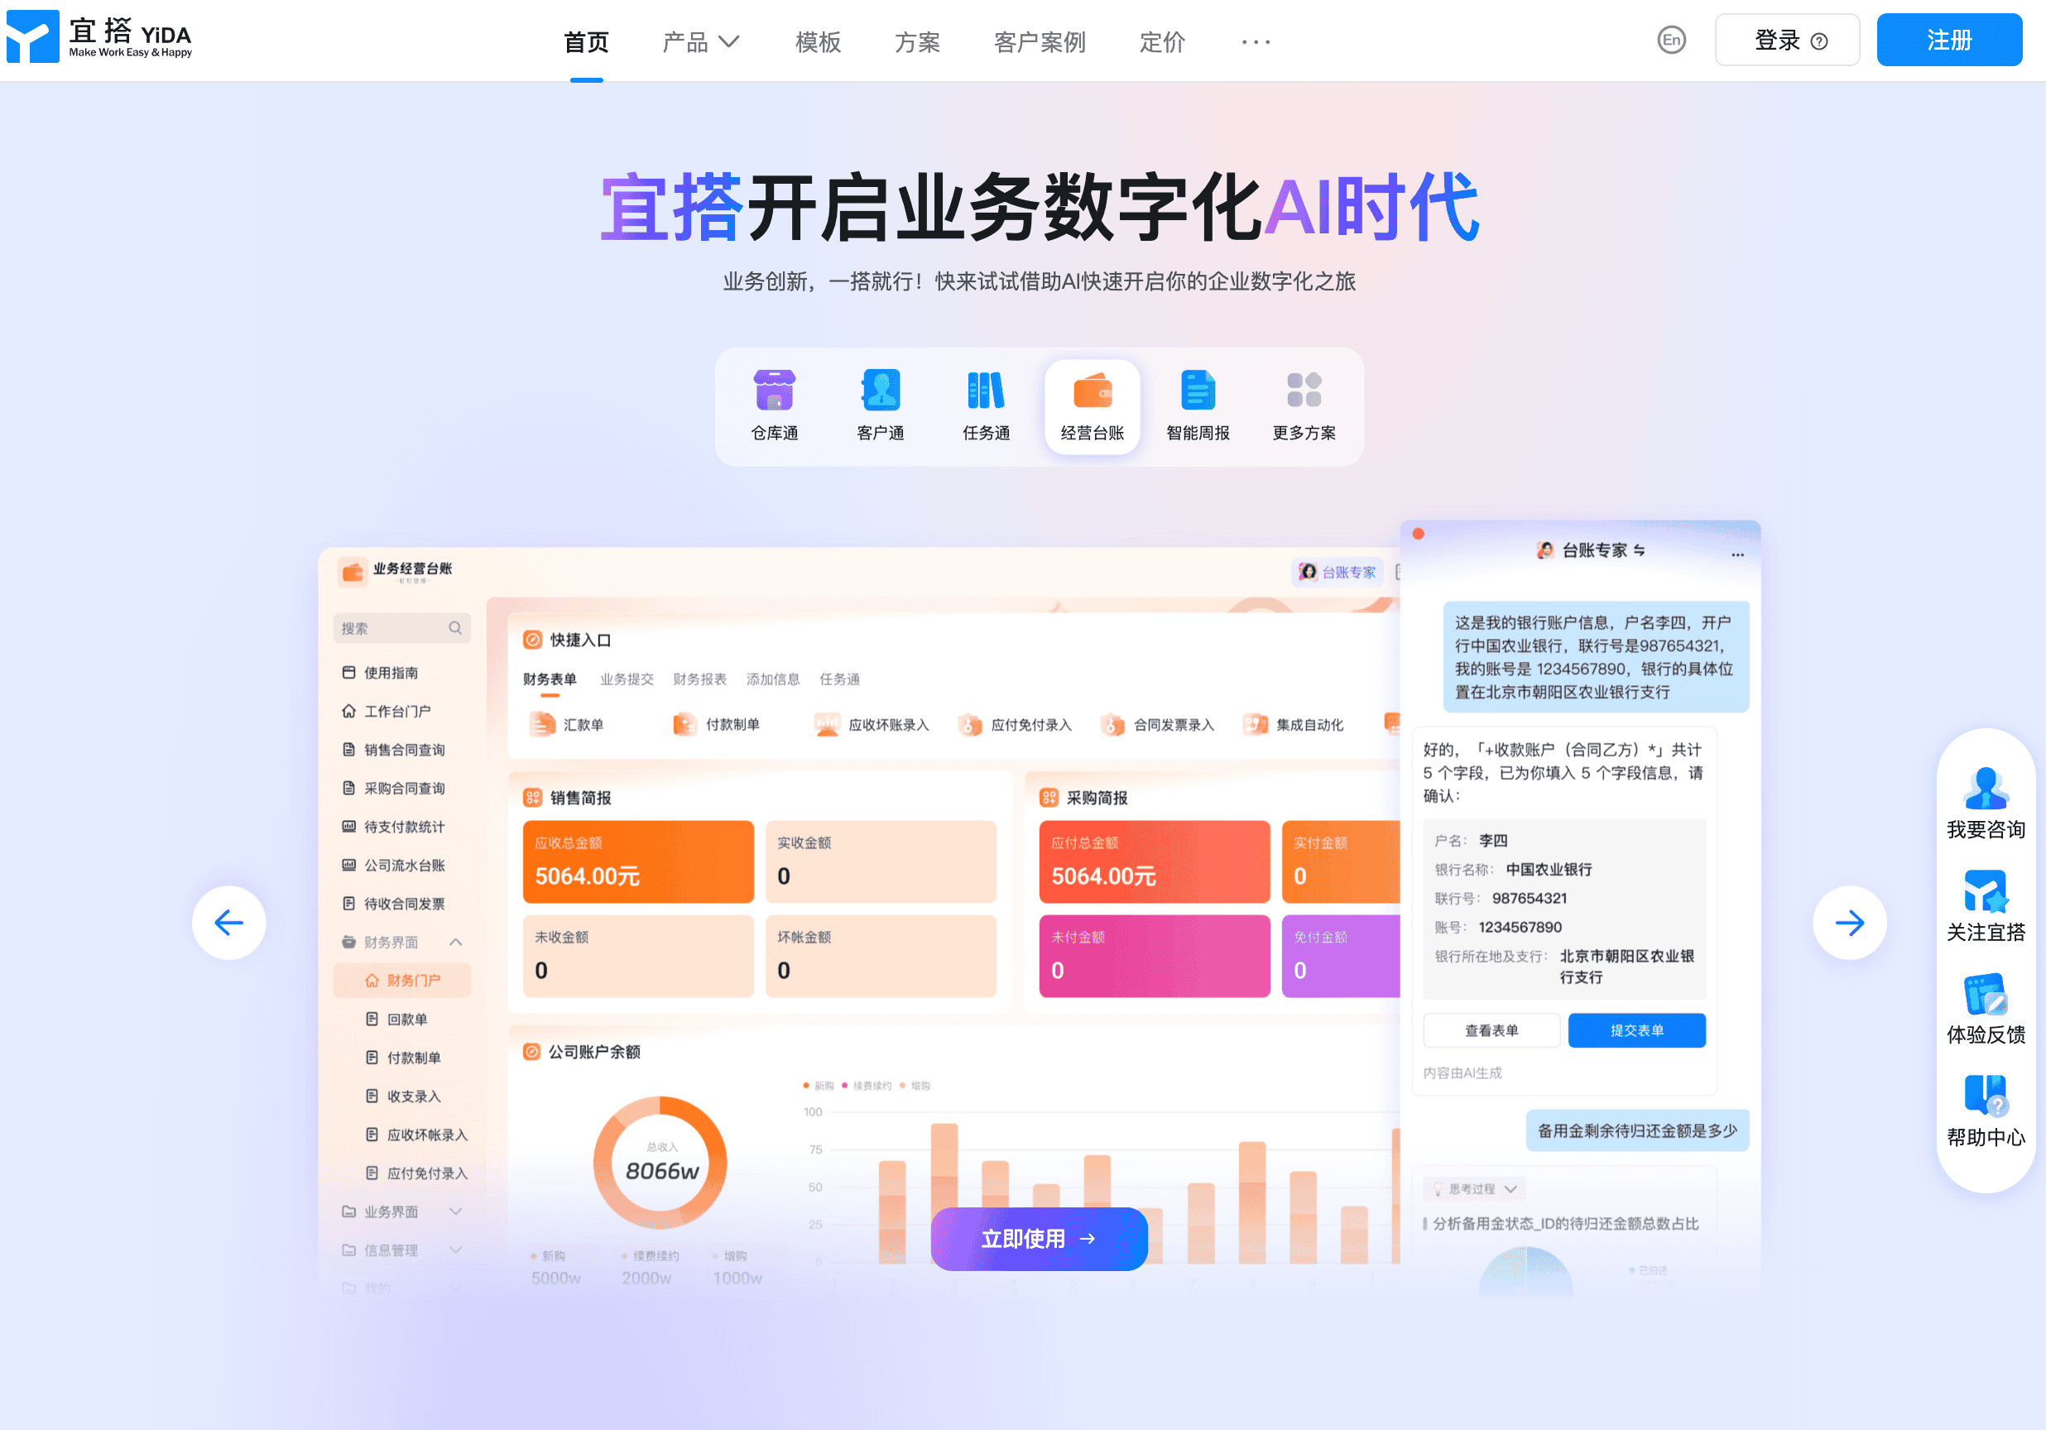Open 模板 nav item
This screenshot has height=1430, width=2046.
(817, 42)
